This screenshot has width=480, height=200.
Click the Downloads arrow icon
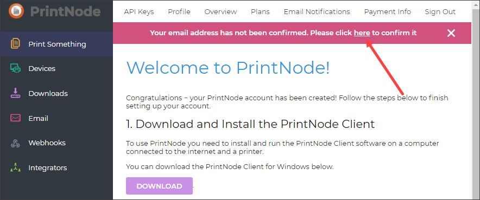(x=15, y=93)
